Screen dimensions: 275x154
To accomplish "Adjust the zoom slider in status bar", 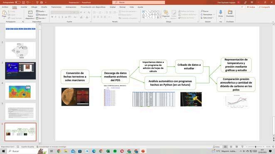I will click(255, 147).
